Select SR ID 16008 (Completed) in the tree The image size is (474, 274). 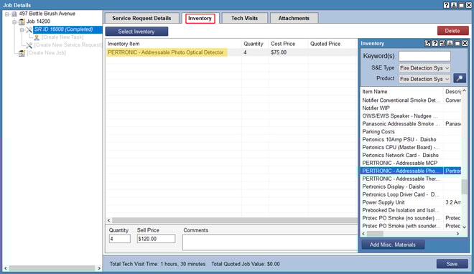coord(63,29)
